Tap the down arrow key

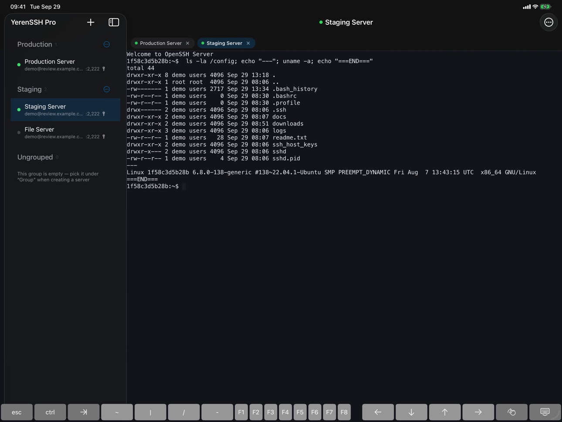[411, 412]
